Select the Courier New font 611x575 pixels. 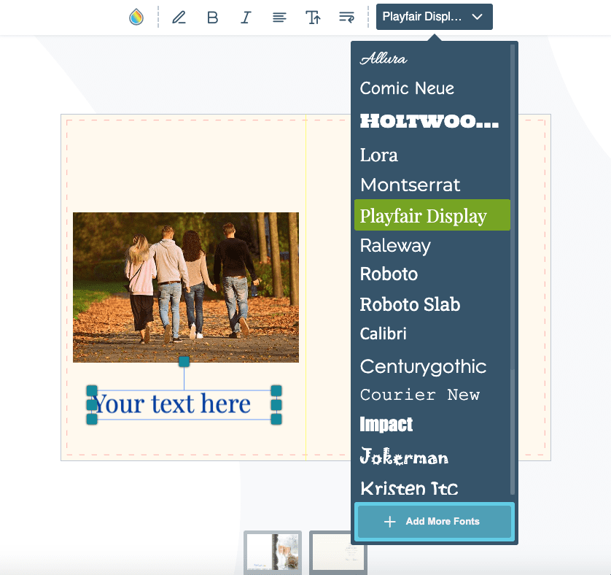pos(420,395)
